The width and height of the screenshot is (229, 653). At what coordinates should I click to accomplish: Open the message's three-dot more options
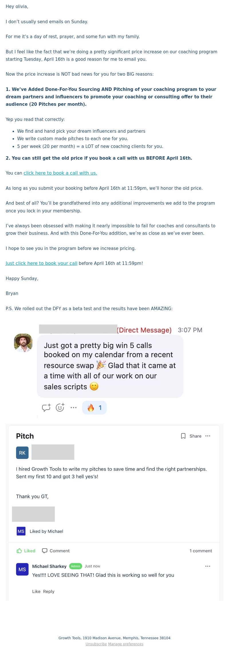point(74,408)
